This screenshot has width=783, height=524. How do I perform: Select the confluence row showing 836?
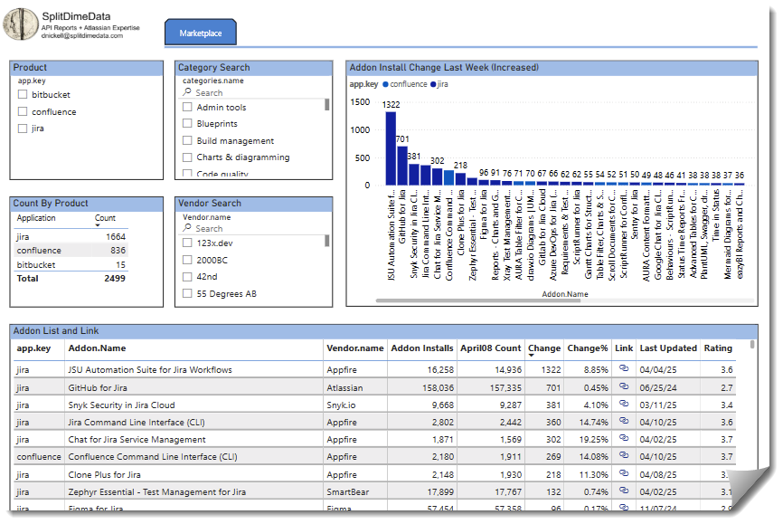(x=71, y=250)
